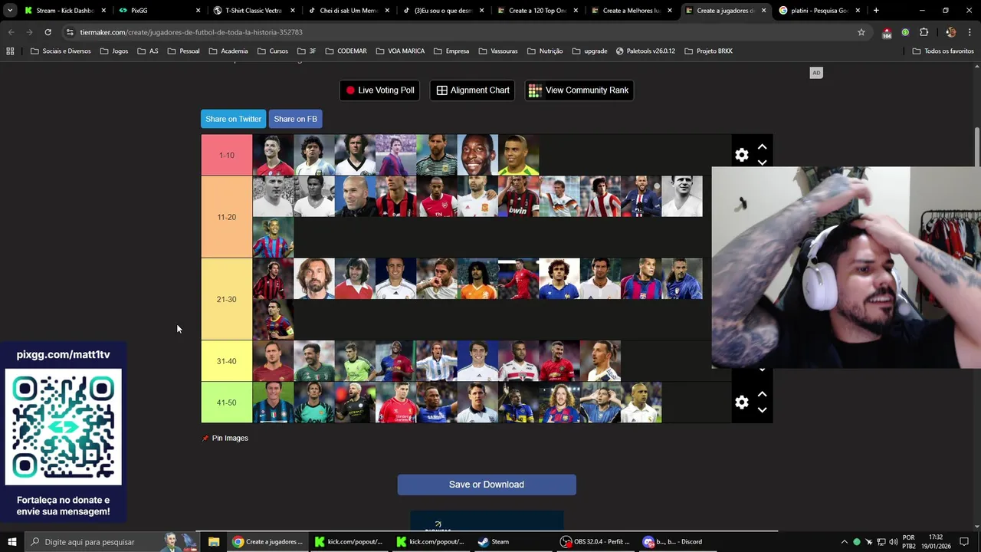This screenshot has height=552, width=981.
Task: Click the red-badged extension icon in toolbar
Action: pyautogui.click(x=887, y=32)
